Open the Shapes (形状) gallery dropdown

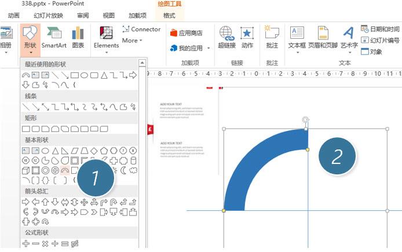[x=30, y=40]
